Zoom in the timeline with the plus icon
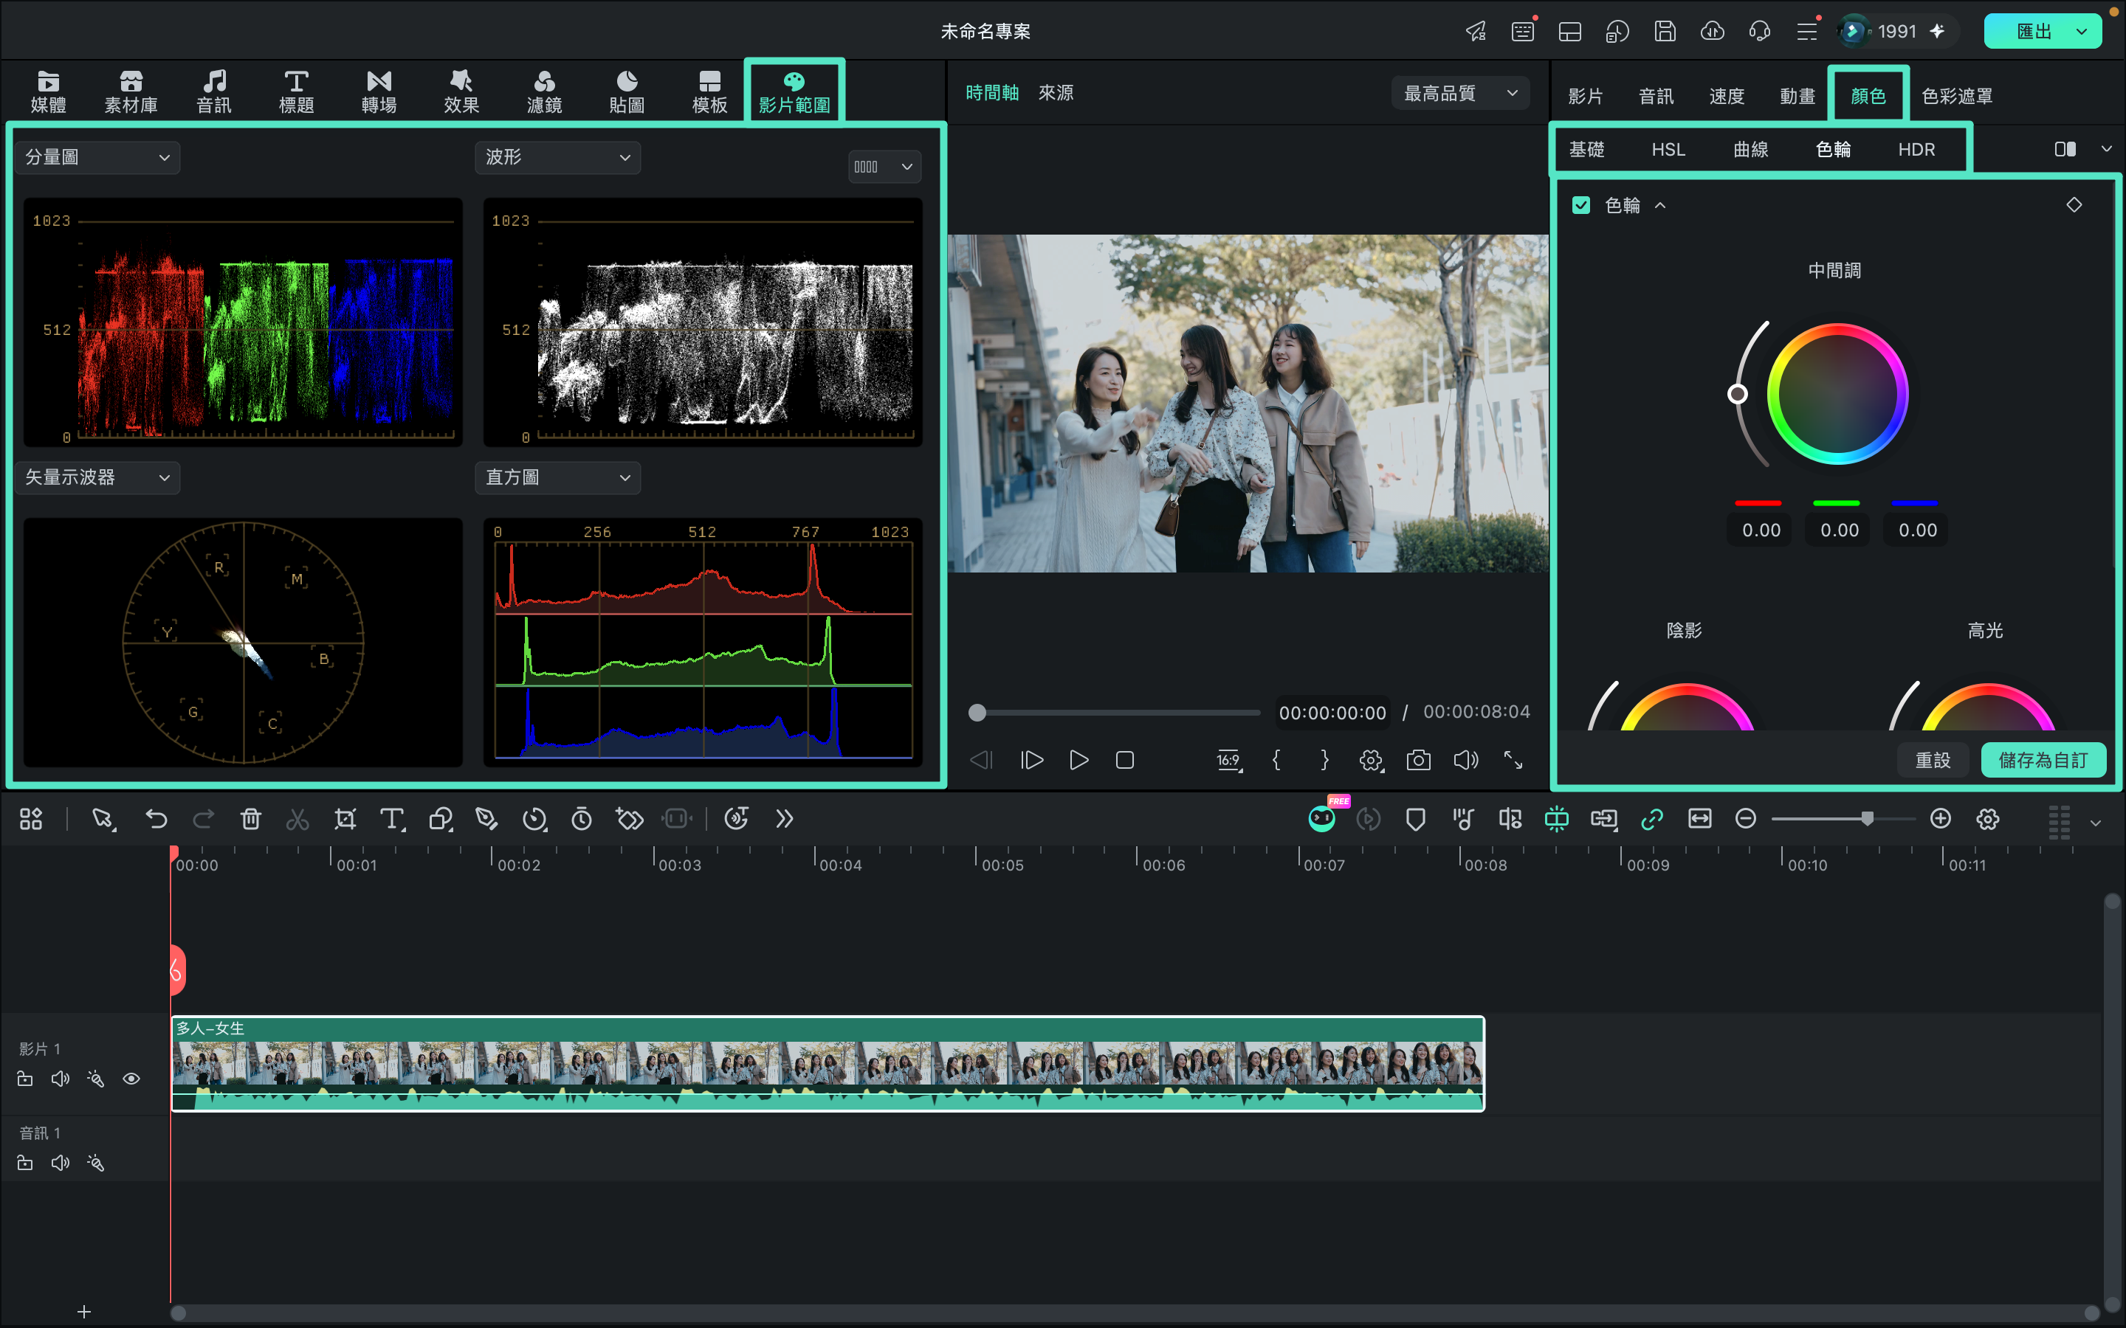The height and width of the screenshot is (1328, 2126). click(1940, 819)
